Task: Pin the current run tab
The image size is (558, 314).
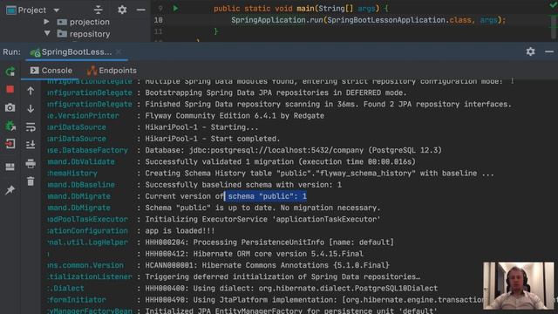Action: (10, 190)
